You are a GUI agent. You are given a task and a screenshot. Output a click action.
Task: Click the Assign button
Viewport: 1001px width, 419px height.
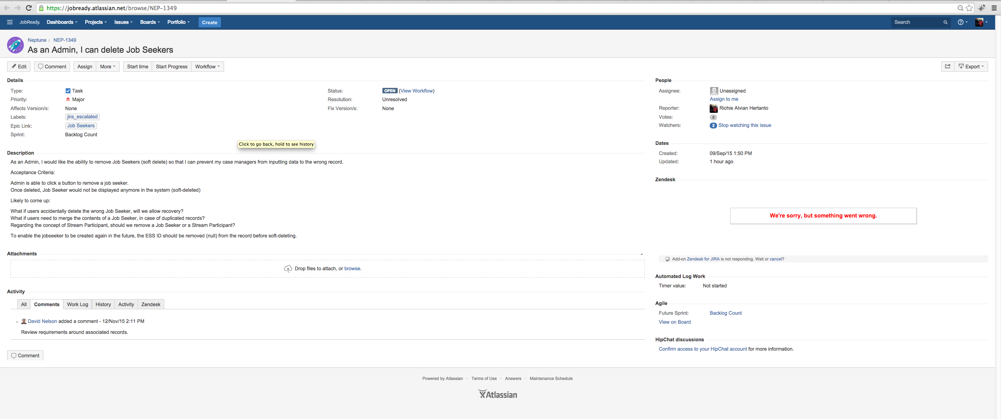pos(85,66)
